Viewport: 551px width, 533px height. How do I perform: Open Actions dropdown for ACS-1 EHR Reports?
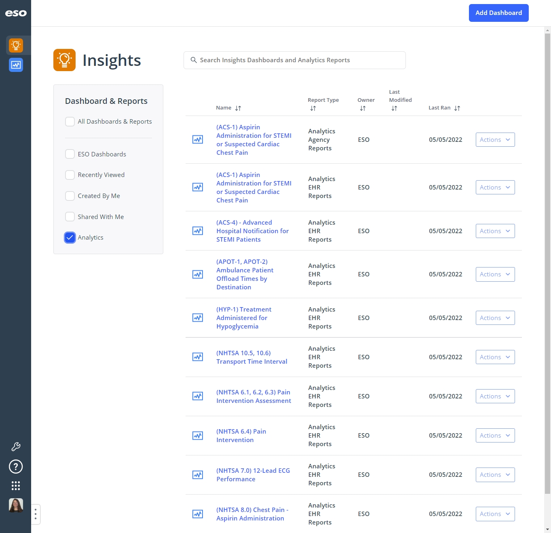tap(495, 187)
